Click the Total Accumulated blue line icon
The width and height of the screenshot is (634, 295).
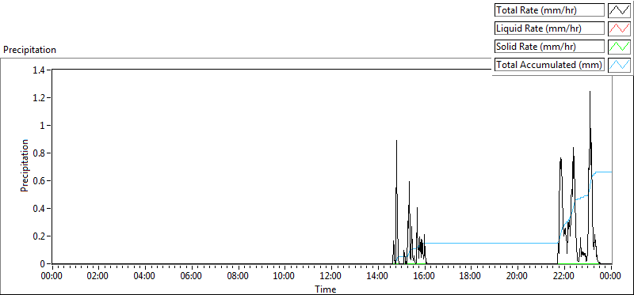tap(620, 65)
